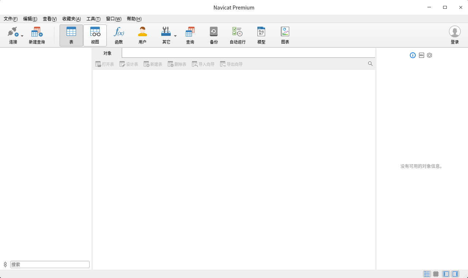Screen dimensions: 468x278
Task: Open the 函数 (Function) objects
Action: 119,35
